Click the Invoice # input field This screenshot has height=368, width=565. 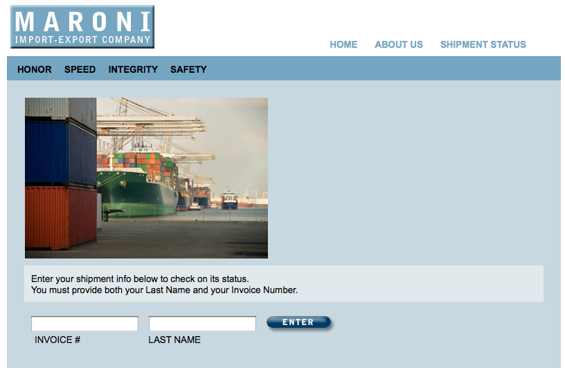coord(84,323)
